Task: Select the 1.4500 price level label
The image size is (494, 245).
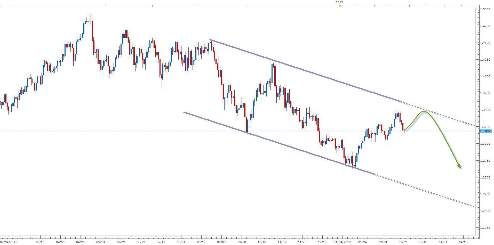Action: [x=485, y=43]
